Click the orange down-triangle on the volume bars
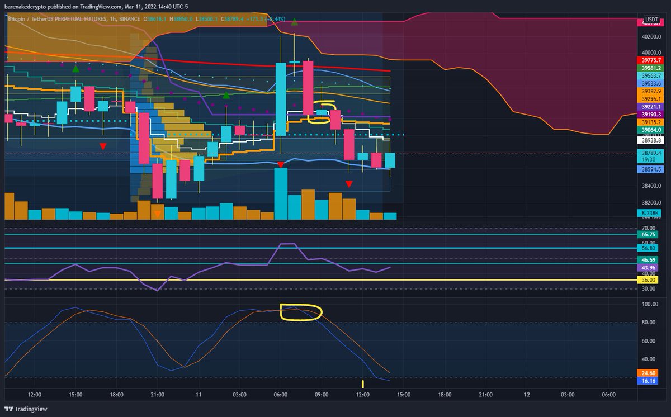This screenshot has width=671, height=417. [x=158, y=214]
